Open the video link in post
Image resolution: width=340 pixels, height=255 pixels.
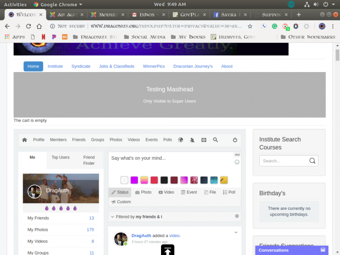(174, 236)
